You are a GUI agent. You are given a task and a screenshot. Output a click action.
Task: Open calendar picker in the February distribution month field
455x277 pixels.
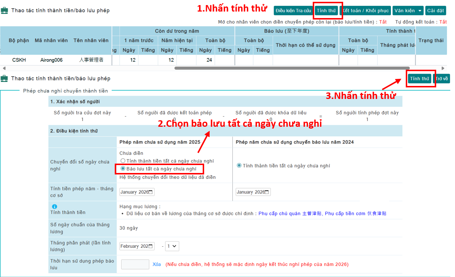click(x=151, y=246)
